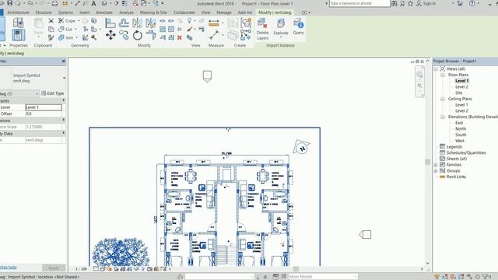Click the Offset value field 0.0

(x=44, y=114)
